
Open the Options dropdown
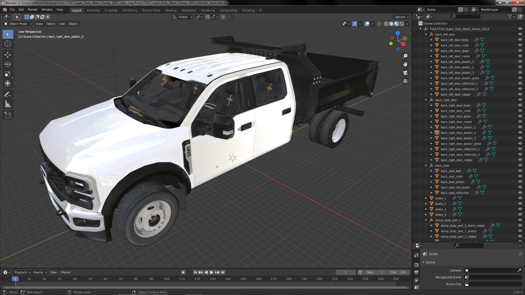pyautogui.click(x=402, y=17)
